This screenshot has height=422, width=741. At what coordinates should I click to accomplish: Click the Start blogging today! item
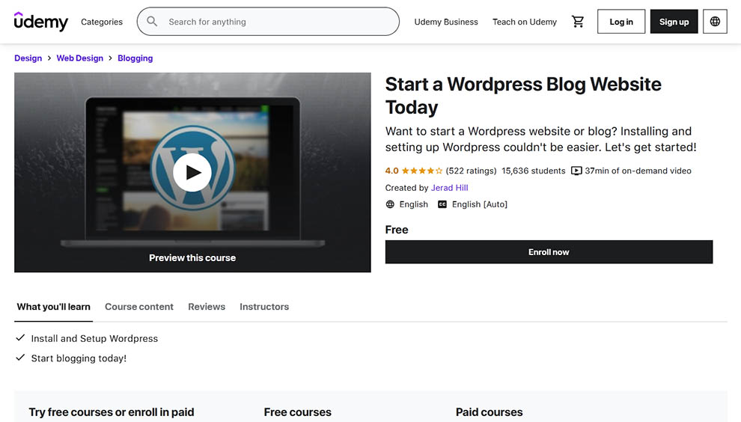79,358
